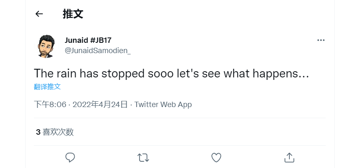
Task: Open the three-dot more options menu
Action: (x=321, y=40)
